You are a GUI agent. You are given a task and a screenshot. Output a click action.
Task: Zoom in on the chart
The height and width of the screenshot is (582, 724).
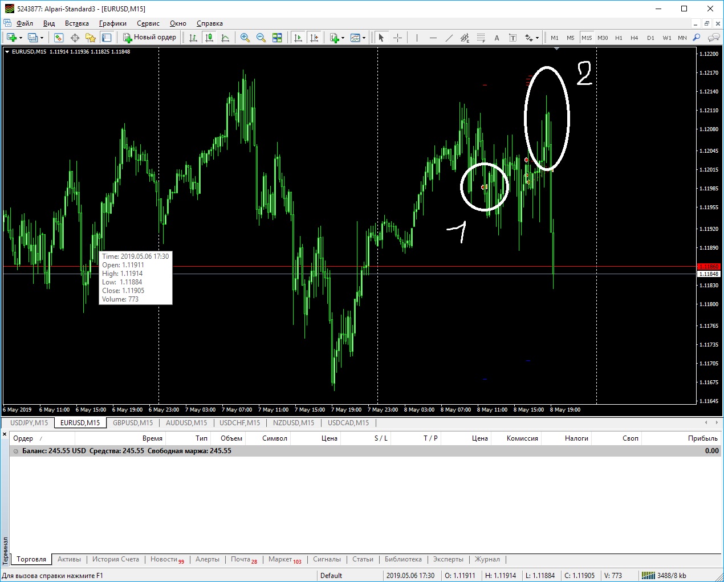point(245,38)
